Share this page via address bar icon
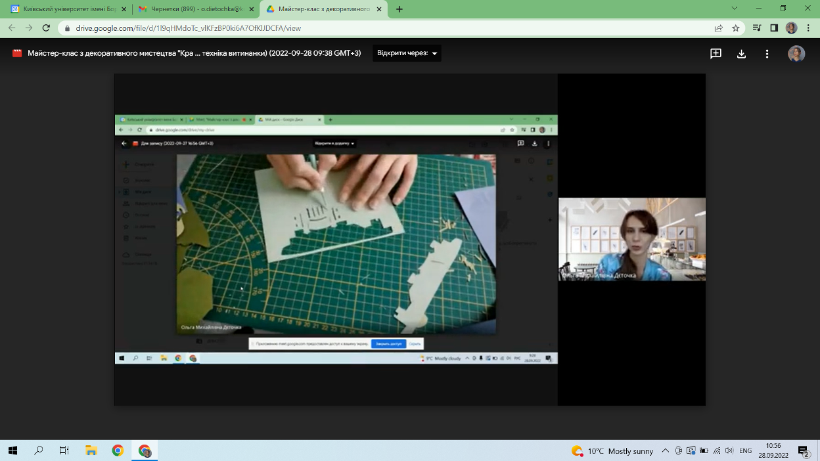The width and height of the screenshot is (820, 461). tap(719, 28)
